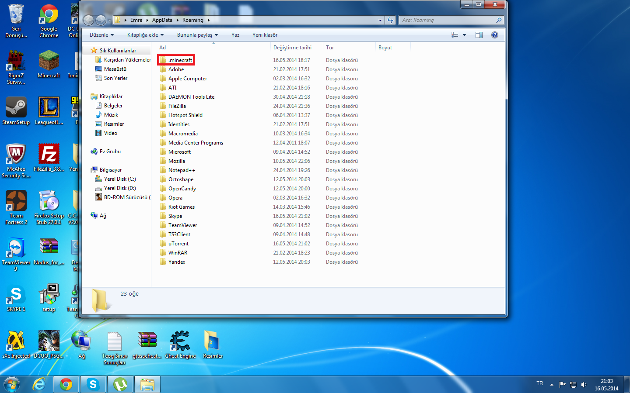Click Emre in the address breadcrumb

pyautogui.click(x=136, y=20)
